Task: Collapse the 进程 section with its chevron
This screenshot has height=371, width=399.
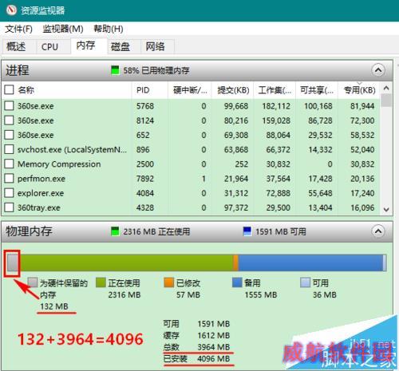Action: click(378, 70)
